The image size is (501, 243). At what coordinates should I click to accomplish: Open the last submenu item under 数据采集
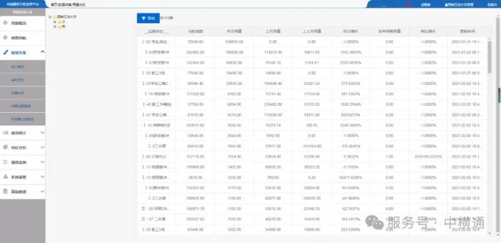tap(23, 119)
